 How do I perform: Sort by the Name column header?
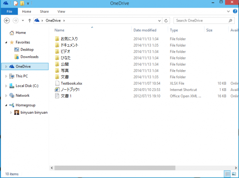click(59, 30)
